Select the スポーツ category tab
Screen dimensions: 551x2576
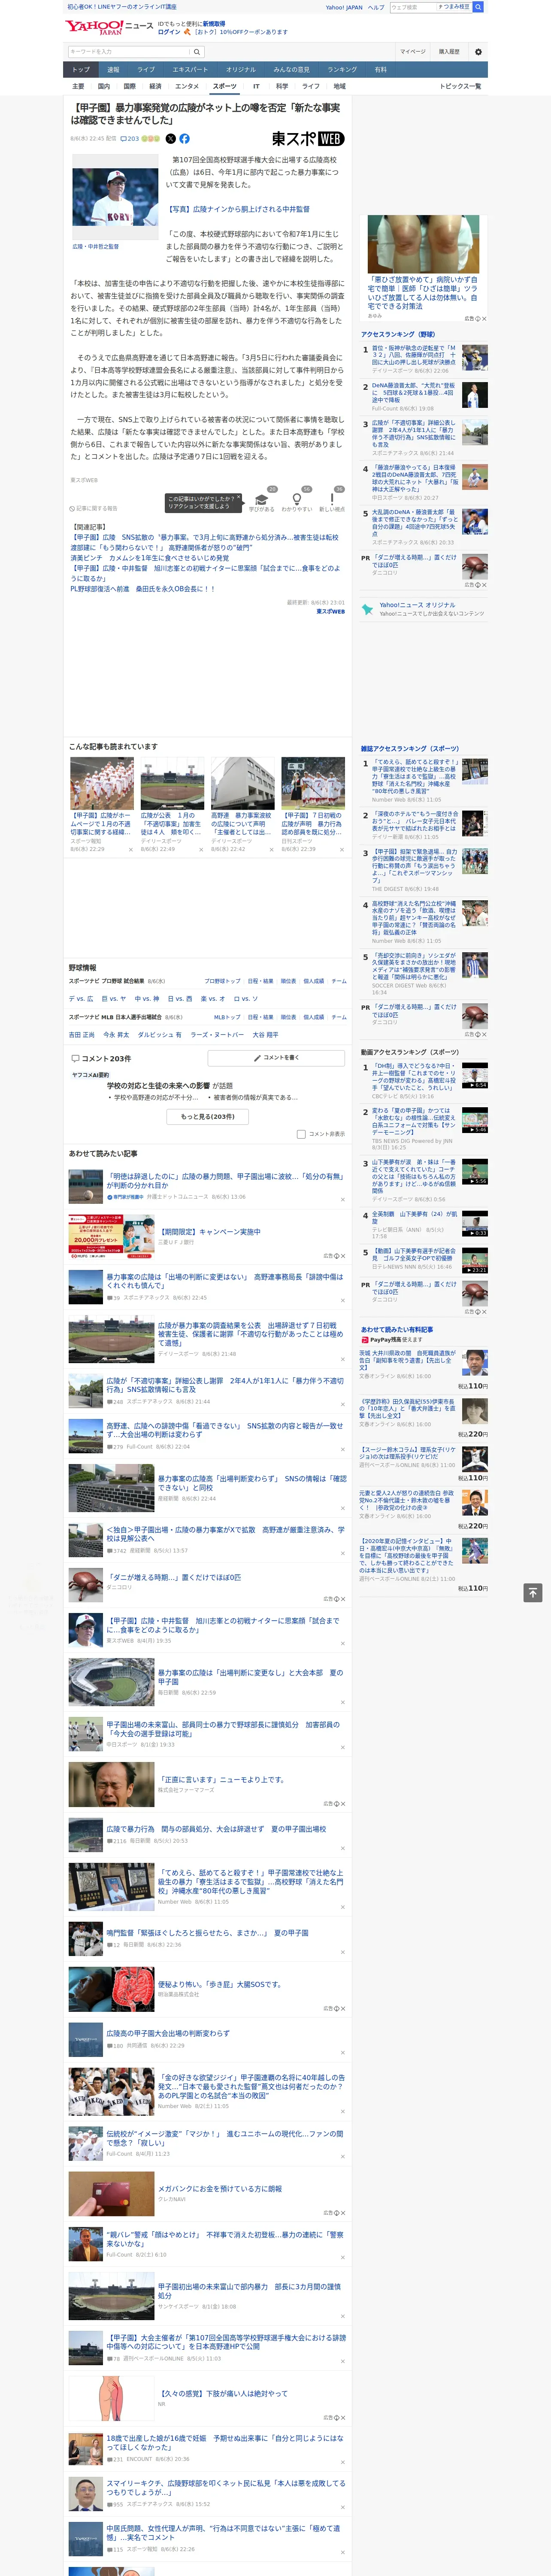[225, 86]
